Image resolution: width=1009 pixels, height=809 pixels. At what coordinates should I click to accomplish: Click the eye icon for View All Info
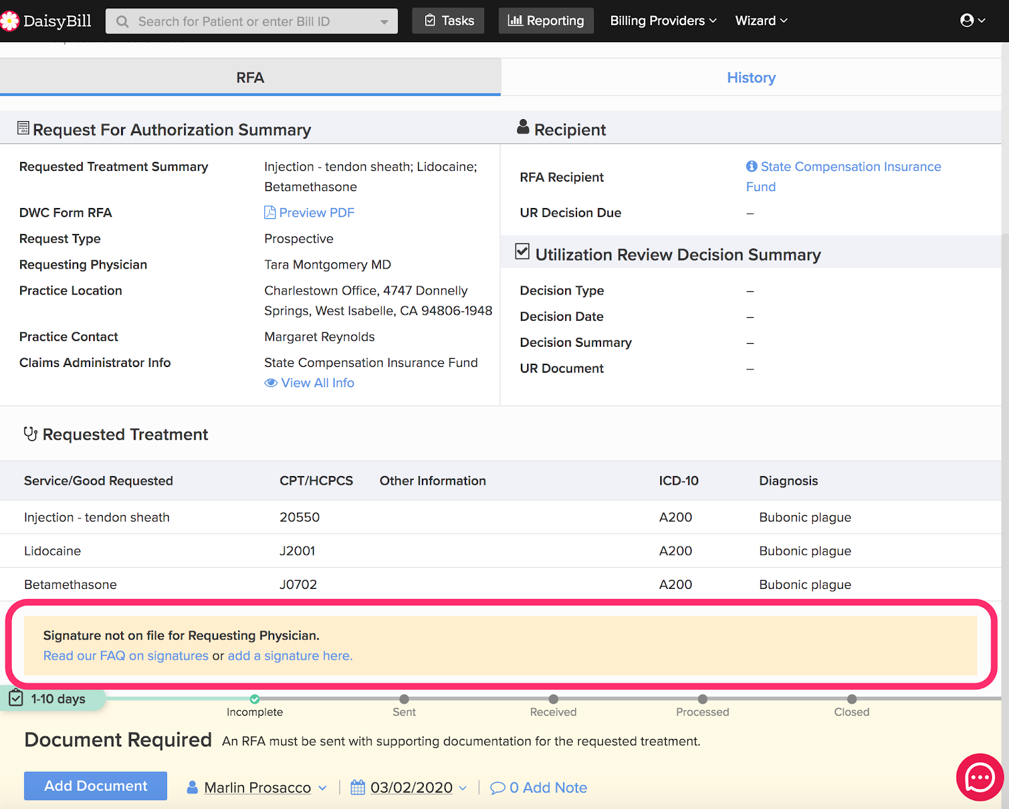(x=271, y=383)
